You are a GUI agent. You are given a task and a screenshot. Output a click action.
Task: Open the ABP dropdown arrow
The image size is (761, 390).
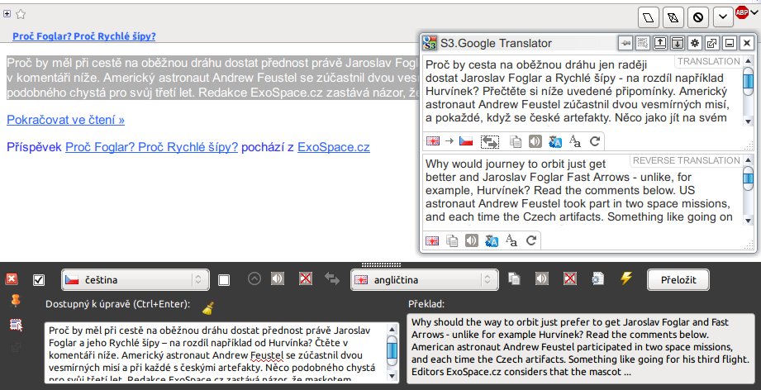click(754, 13)
